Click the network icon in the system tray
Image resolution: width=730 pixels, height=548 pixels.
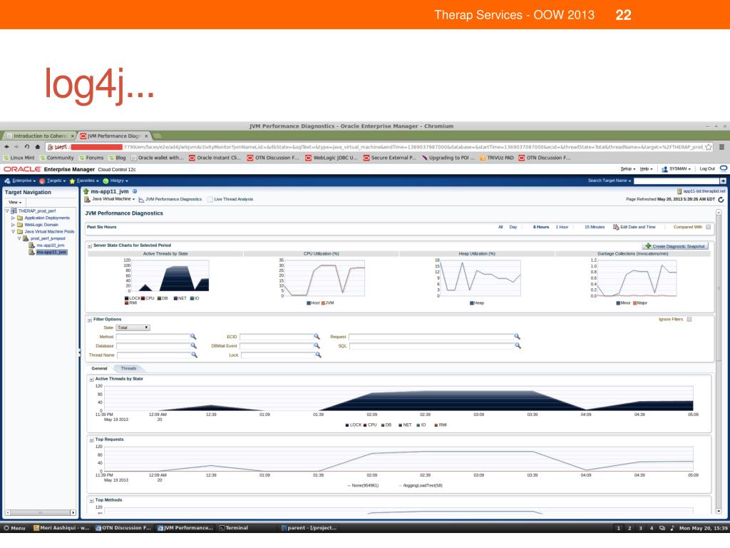tap(662, 529)
